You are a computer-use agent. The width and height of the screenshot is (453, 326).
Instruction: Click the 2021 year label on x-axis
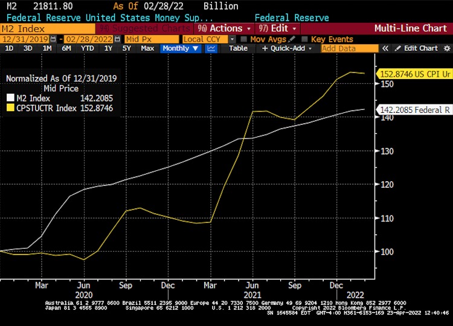[252, 295]
